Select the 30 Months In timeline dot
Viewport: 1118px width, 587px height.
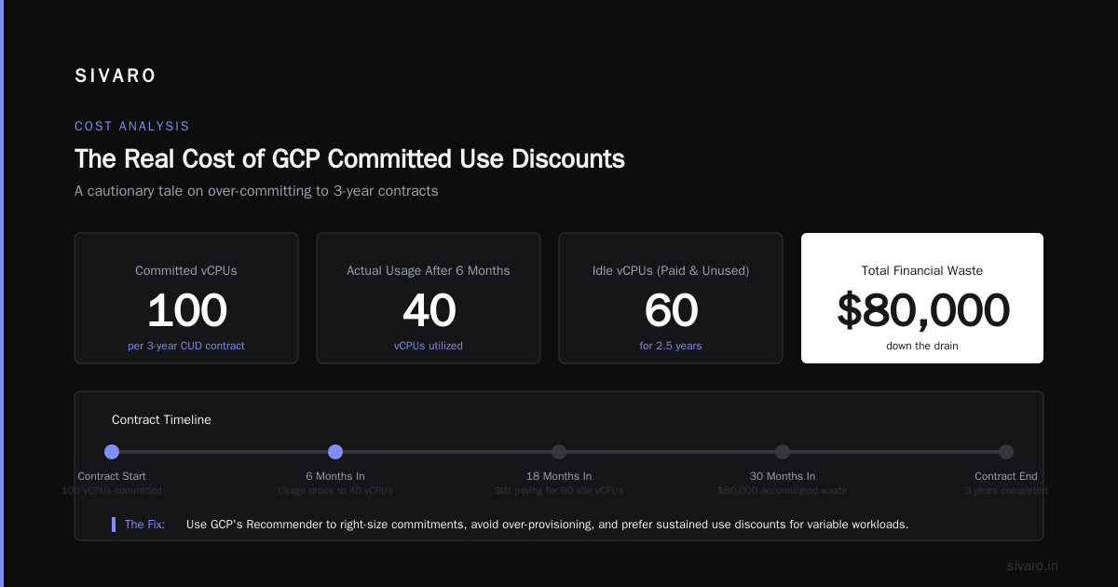pyautogui.click(x=783, y=452)
